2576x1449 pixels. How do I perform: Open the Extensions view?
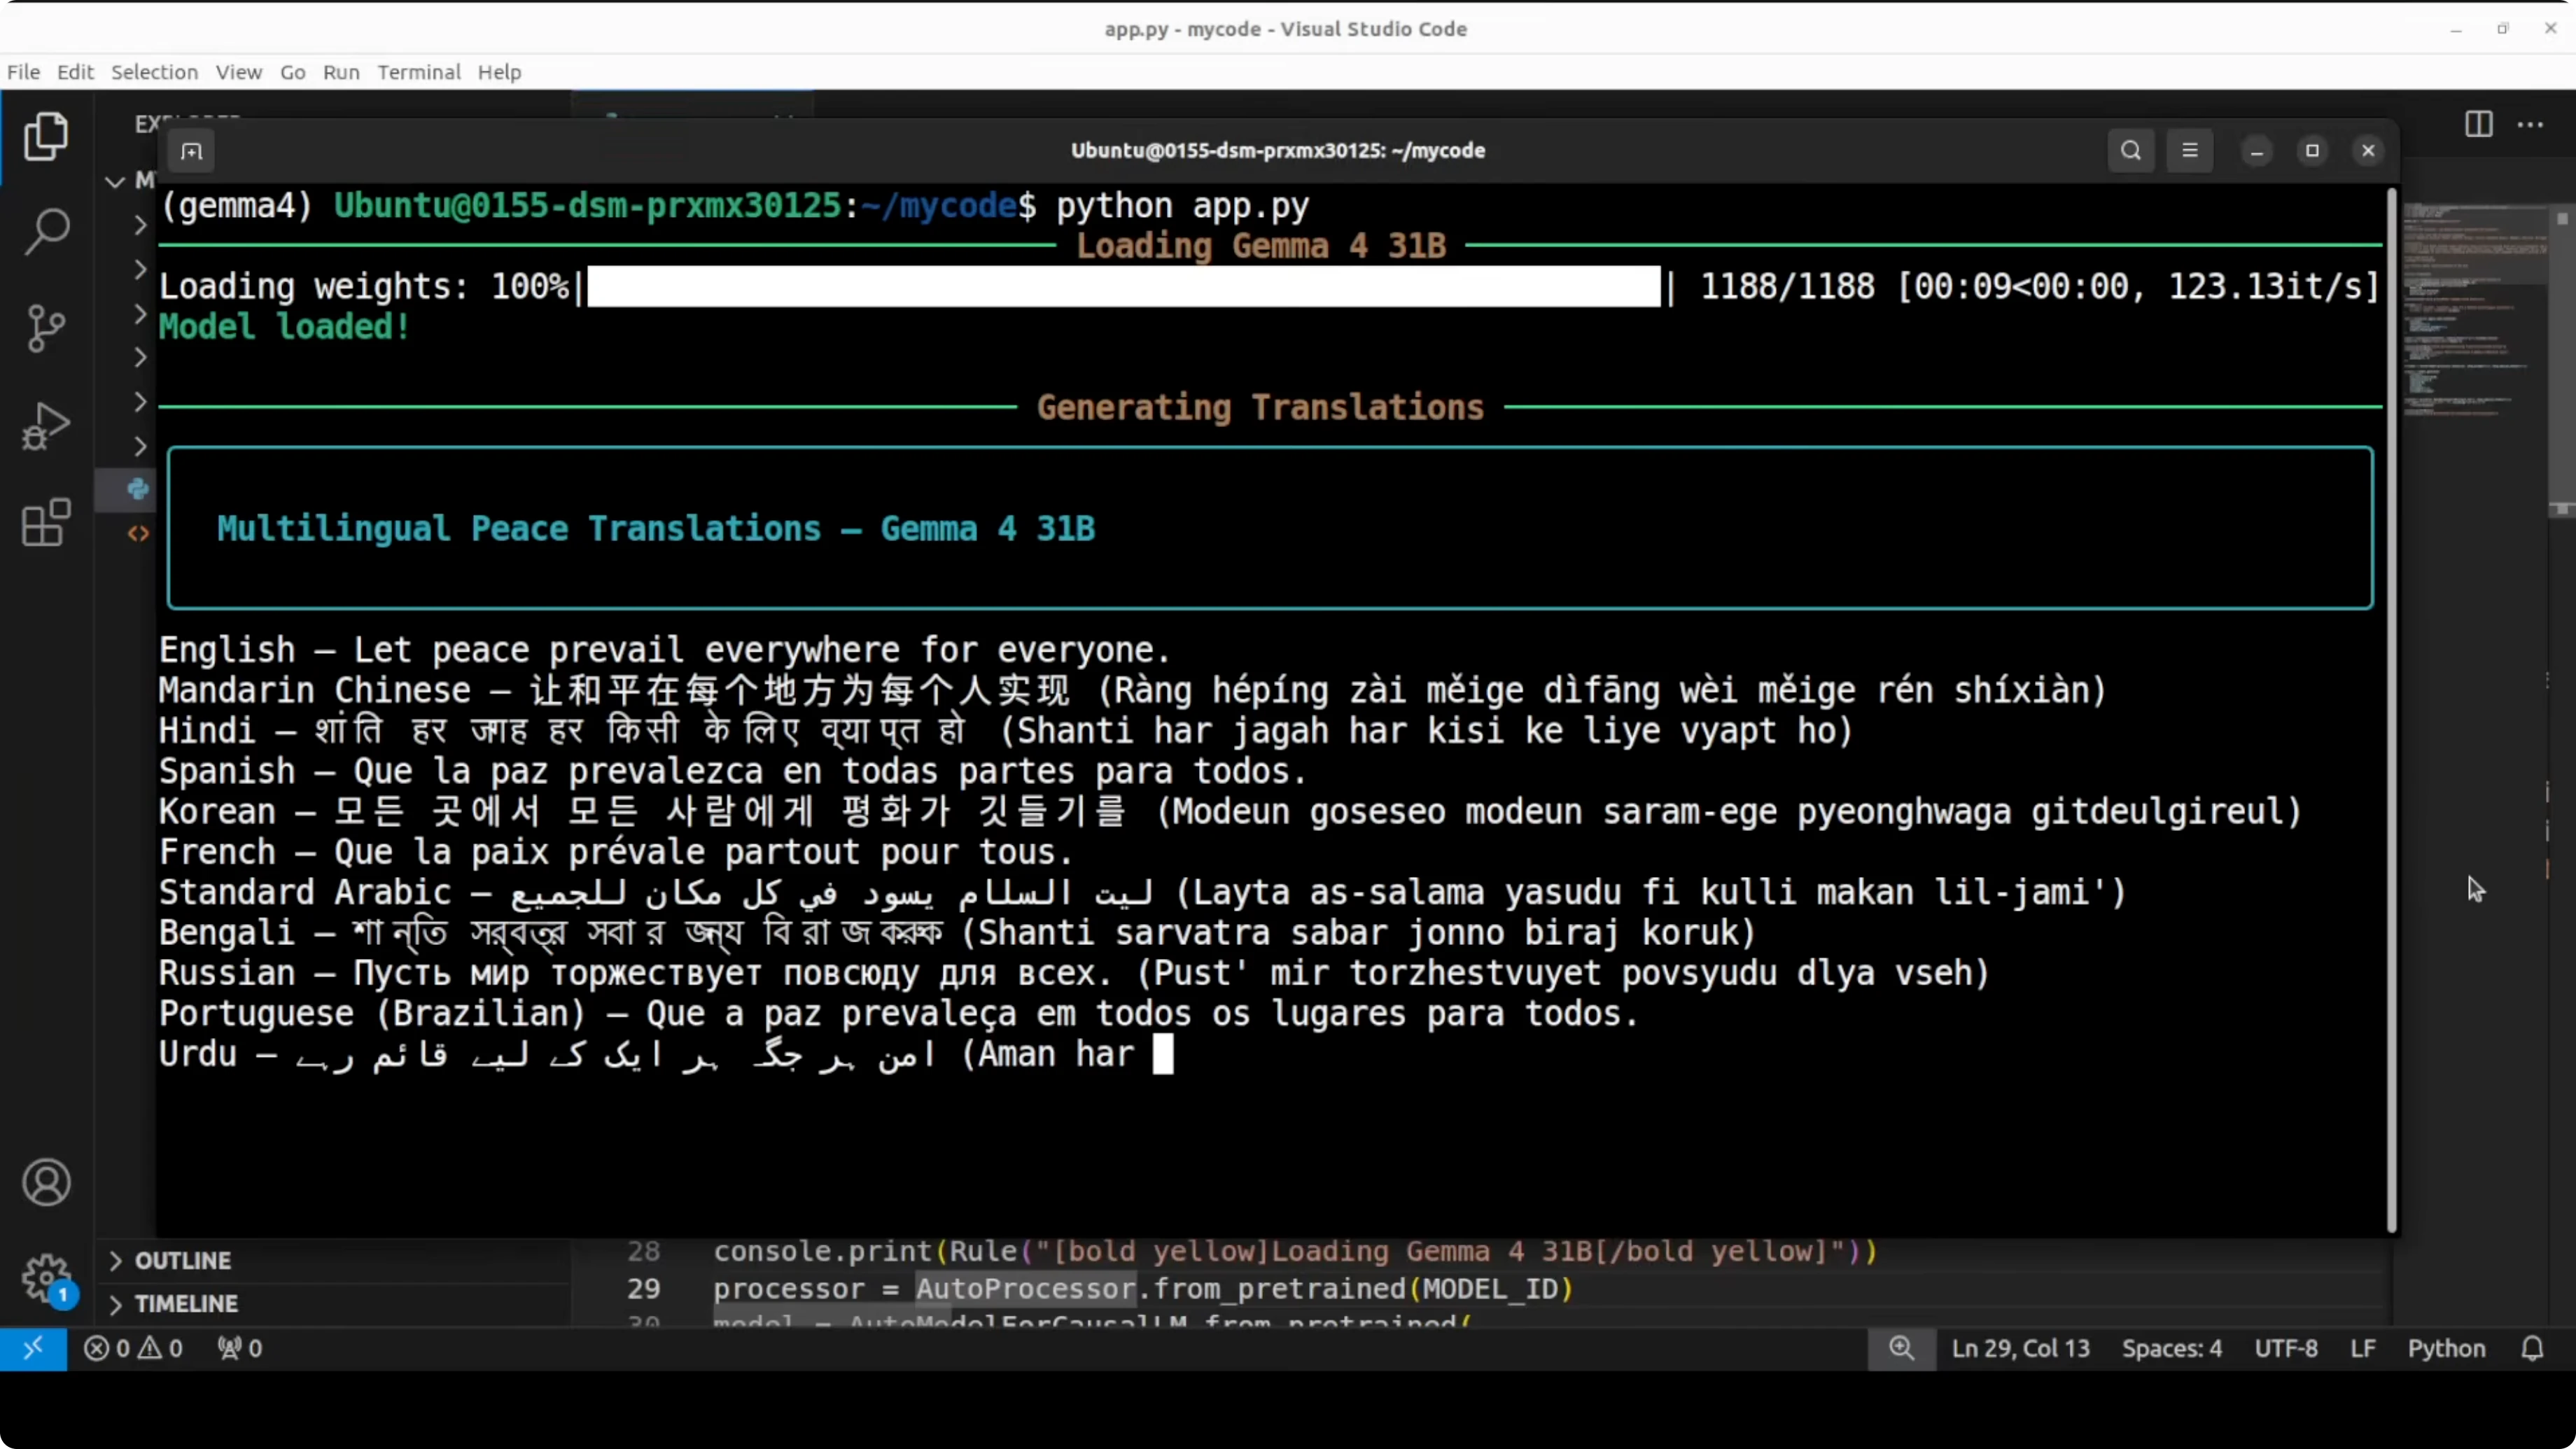(x=46, y=522)
